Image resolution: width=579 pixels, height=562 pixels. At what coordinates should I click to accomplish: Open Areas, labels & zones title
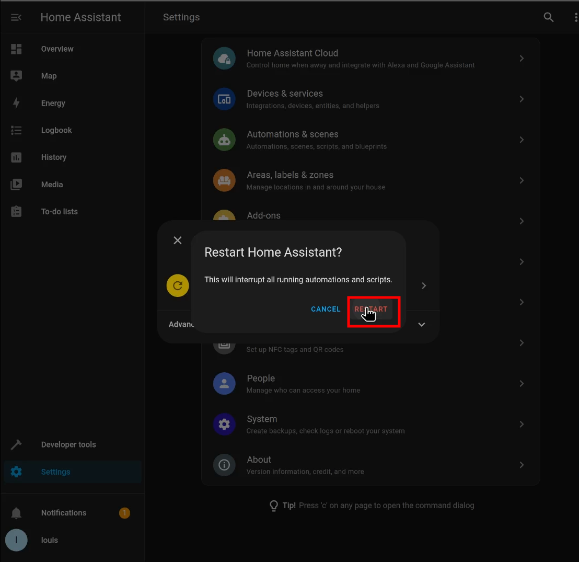point(290,175)
